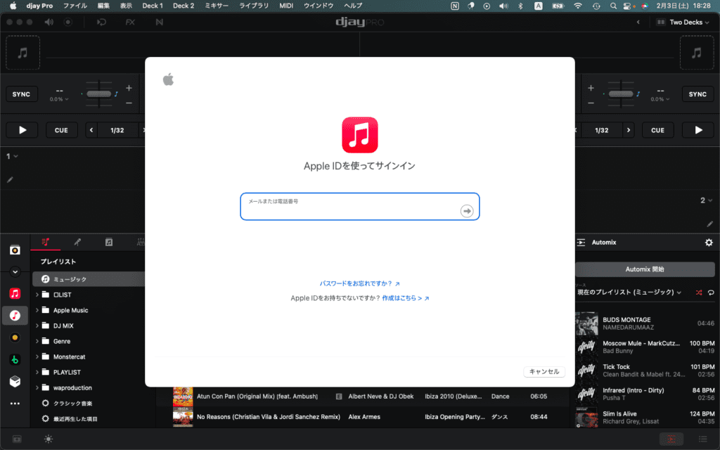
Task: Open the Two Decks layout dropdown
Action: coord(683,22)
